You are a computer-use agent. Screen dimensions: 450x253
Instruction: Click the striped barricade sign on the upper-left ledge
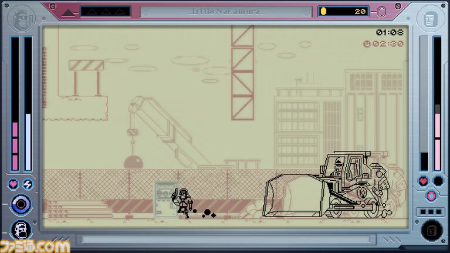tap(86, 65)
